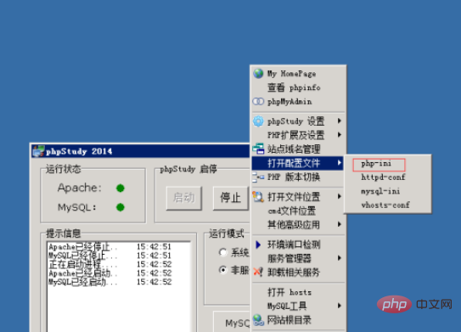The width and height of the screenshot is (461, 332).
Task: Select the 系统 run mode radio button
Action: (x=222, y=252)
